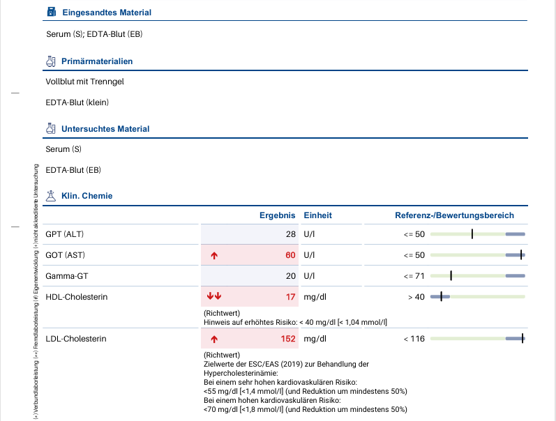Click the Referenz-/Bewertungsbereich column header
Image resolution: width=556 pixels, height=421 pixels.
pyautogui.click(x=454, y=215)
